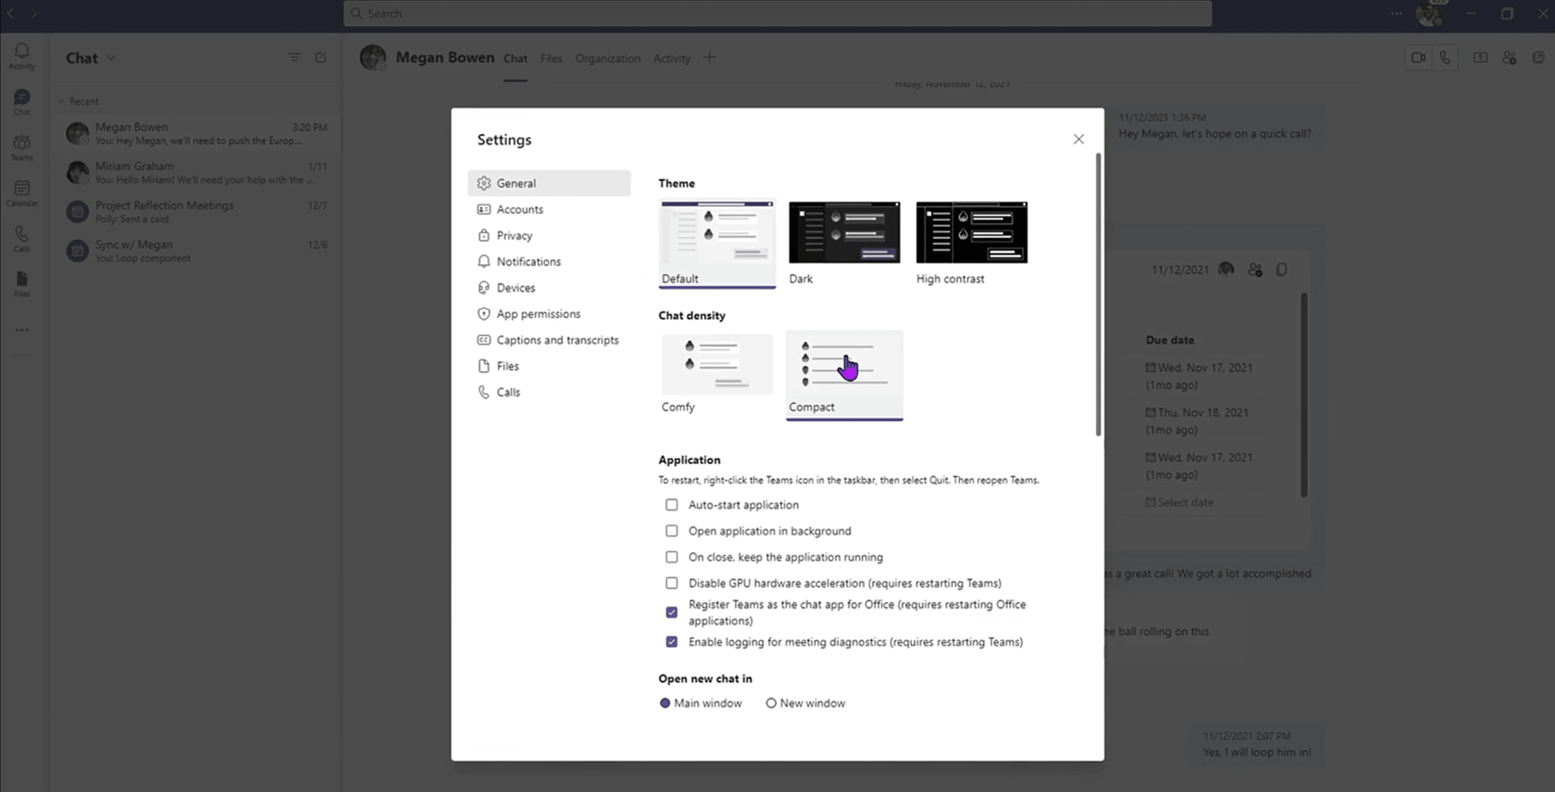This screenshot has height=792, width=1555.
Task: Switch to the Files tab in Megan Bowen chat
Action: (551, 58)
